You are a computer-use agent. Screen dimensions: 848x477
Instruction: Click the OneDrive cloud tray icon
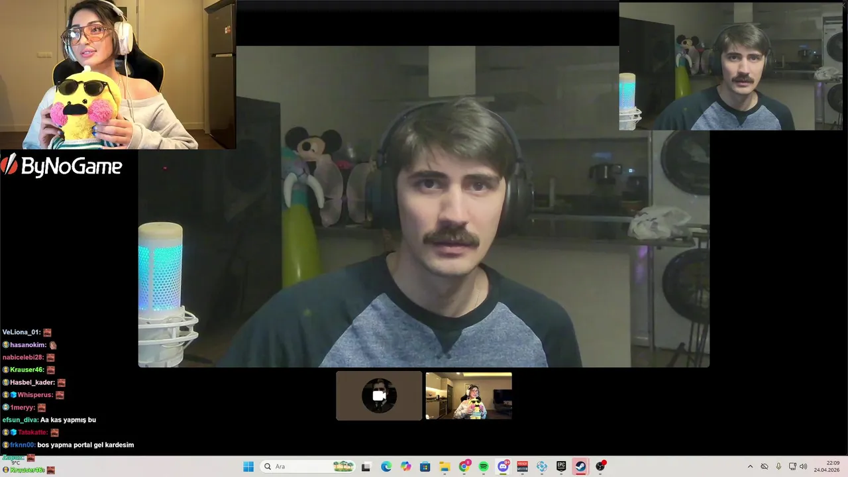tap(765, 466)
